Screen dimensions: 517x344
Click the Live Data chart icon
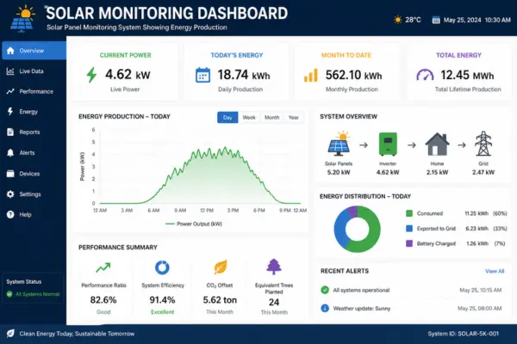(10, 71)
